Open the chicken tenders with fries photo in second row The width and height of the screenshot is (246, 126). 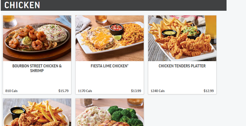point(37,112)
